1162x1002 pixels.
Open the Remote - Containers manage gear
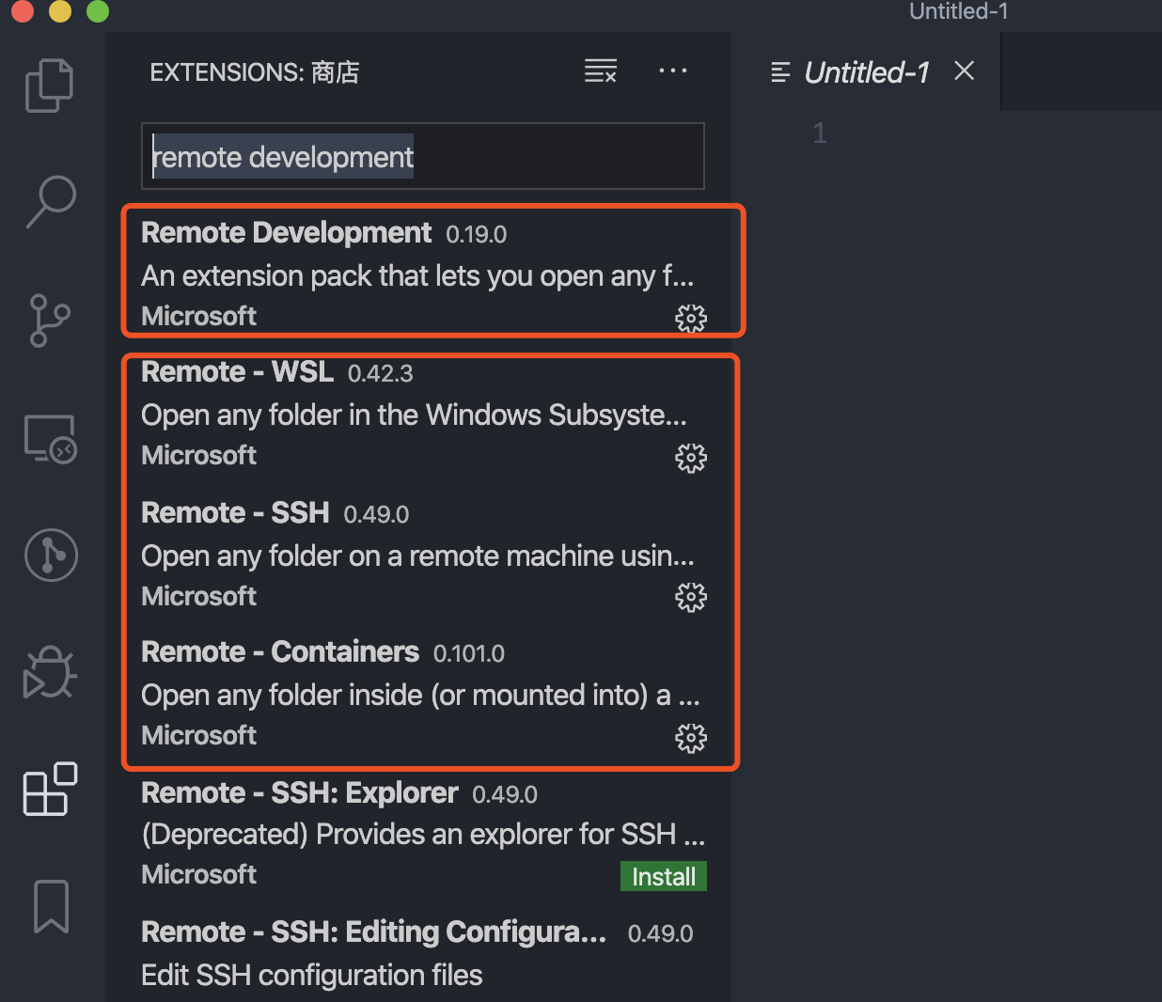(691, 738)
